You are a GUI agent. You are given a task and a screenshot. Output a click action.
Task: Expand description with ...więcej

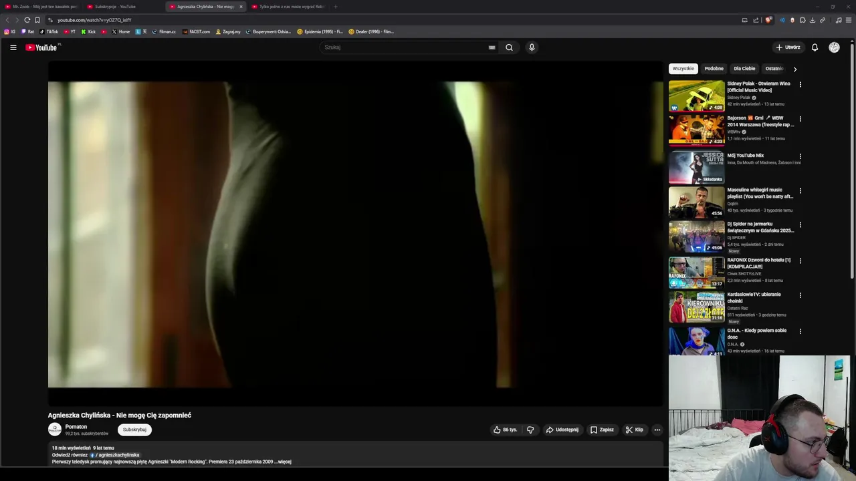[284, 462]
